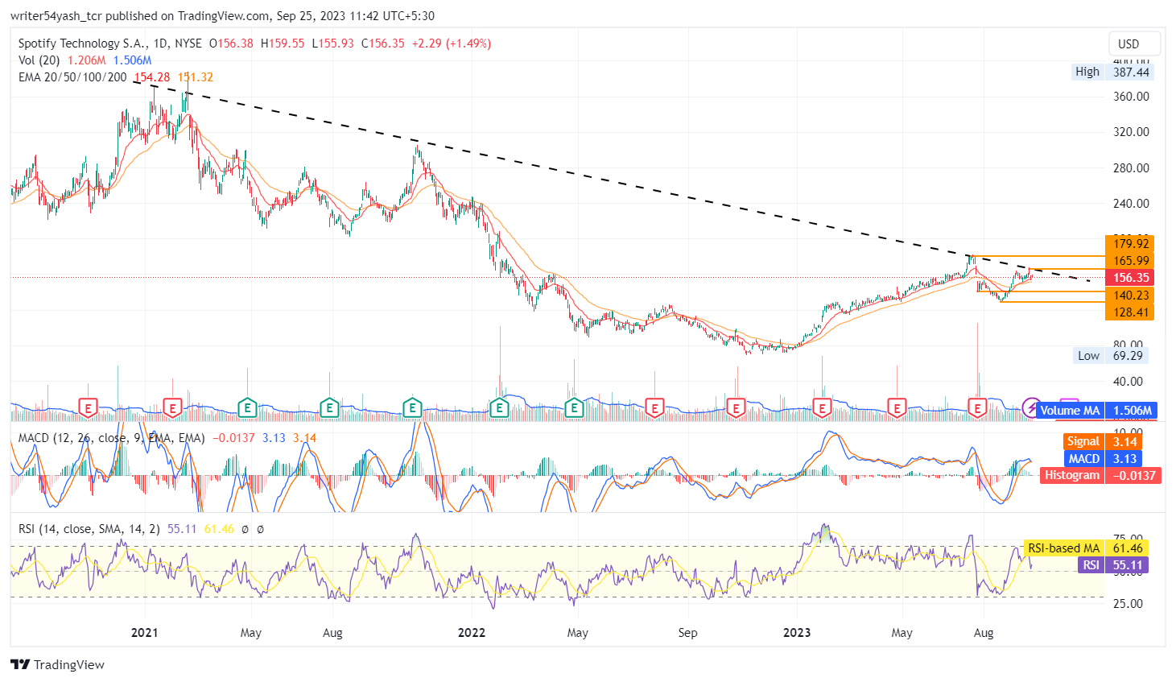Click red E earnings marker above May 2023
The height and width of the screenshot is (682, 1176).
click(x=897, y=408)
